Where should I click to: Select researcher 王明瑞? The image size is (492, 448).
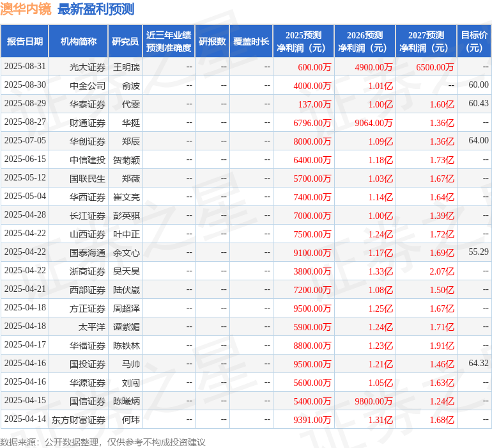(127, 67)
